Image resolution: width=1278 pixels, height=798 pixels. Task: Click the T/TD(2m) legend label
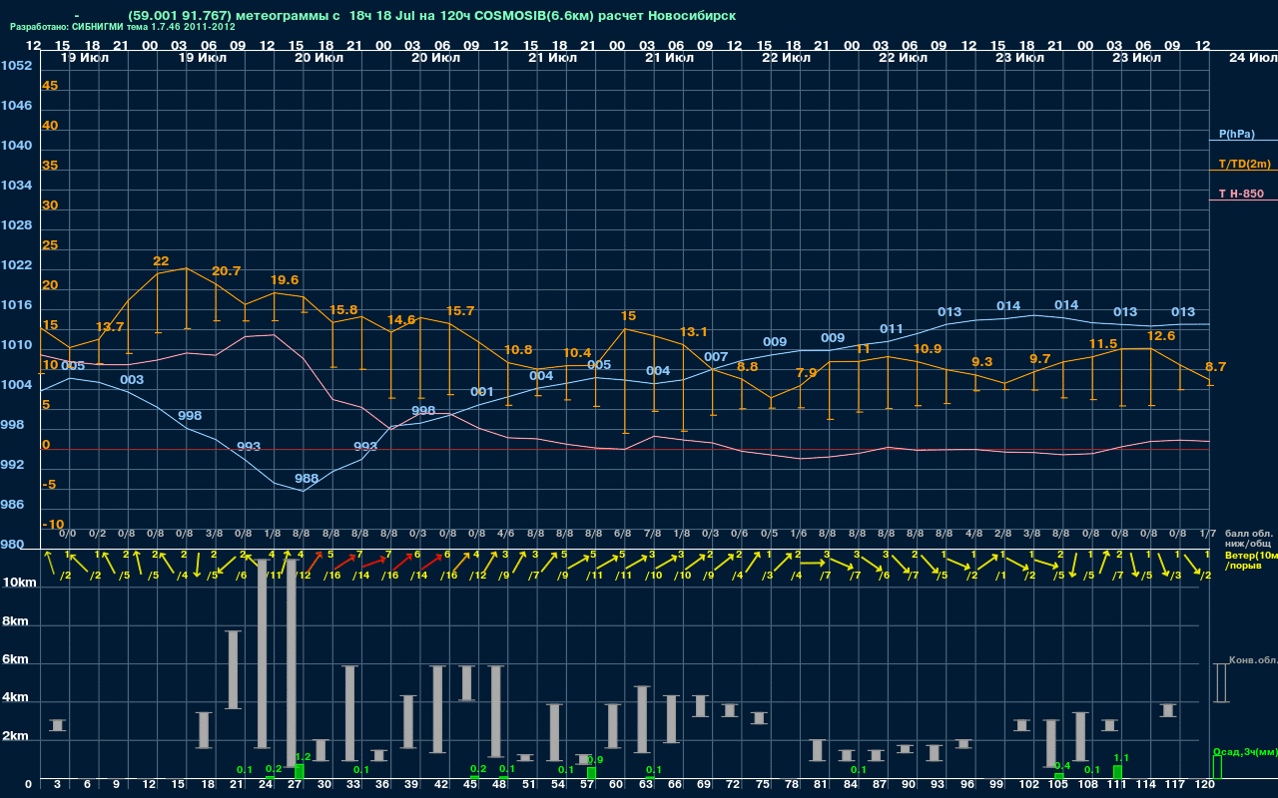(1245, 164)
